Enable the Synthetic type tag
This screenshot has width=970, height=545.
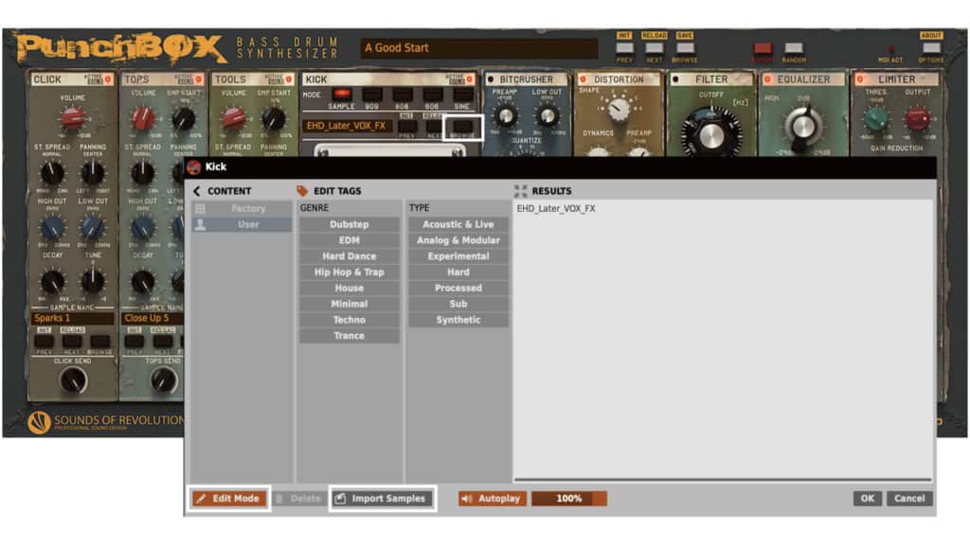point(458,320)
